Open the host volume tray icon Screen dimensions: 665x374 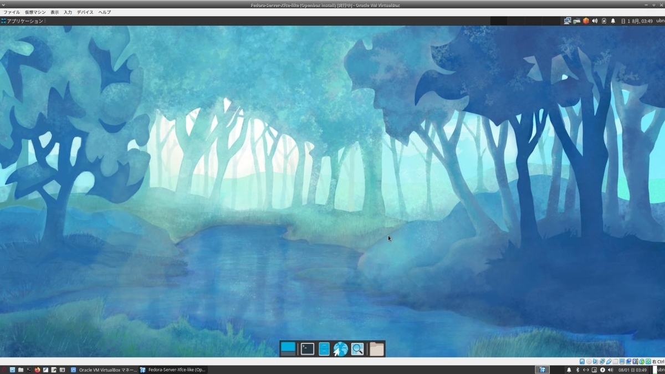(610, 370)
